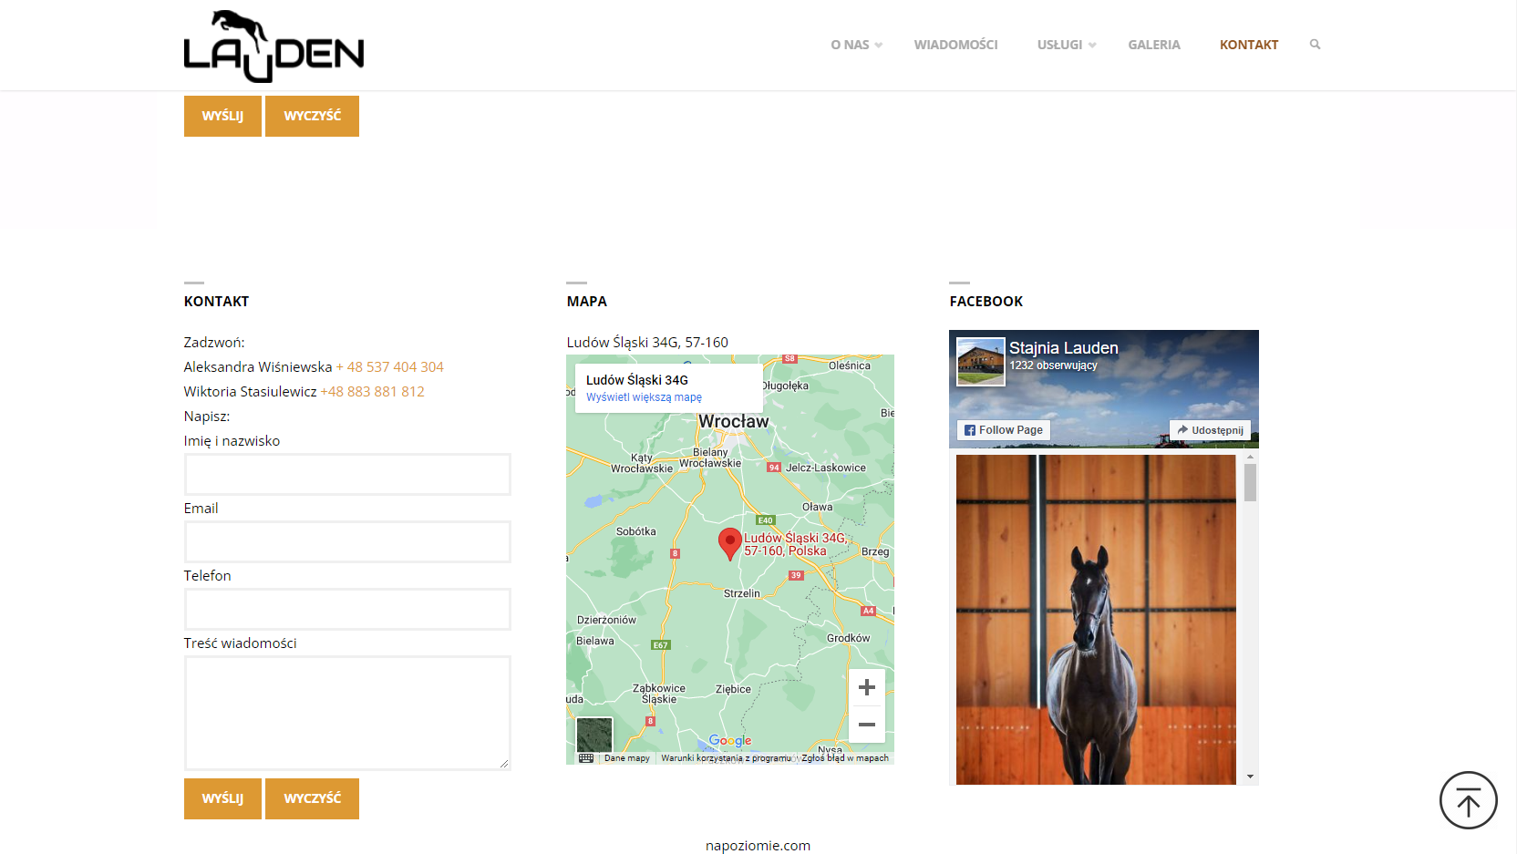Screen dimensions: 1517x854
Task: Click Dane mapy on the map
Action: click(x=627, y=758)
